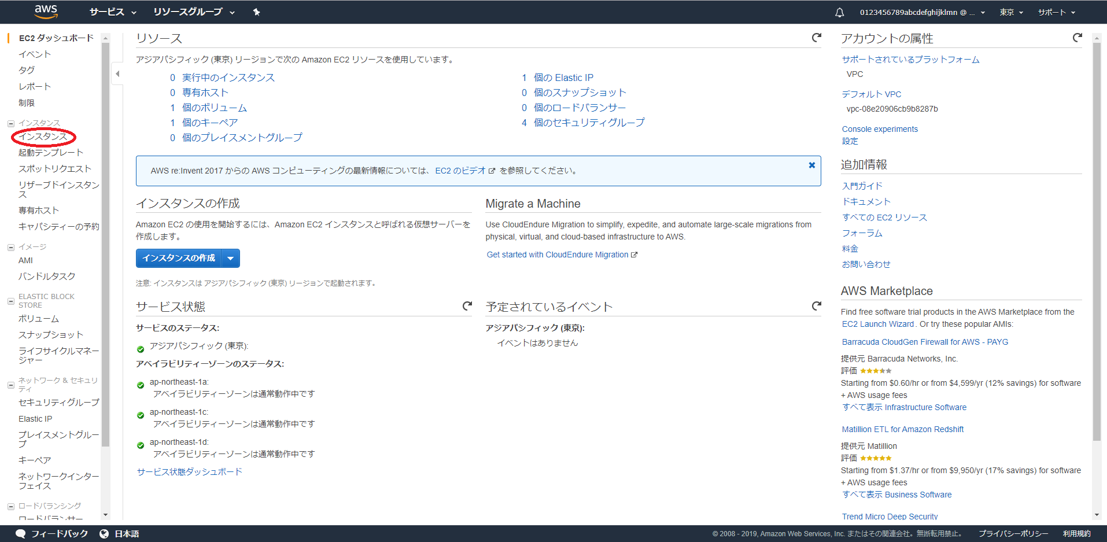Refresh the サービス状態 section
The width and height of the screenshot is (1107, 542).
(x=467, y=306)
